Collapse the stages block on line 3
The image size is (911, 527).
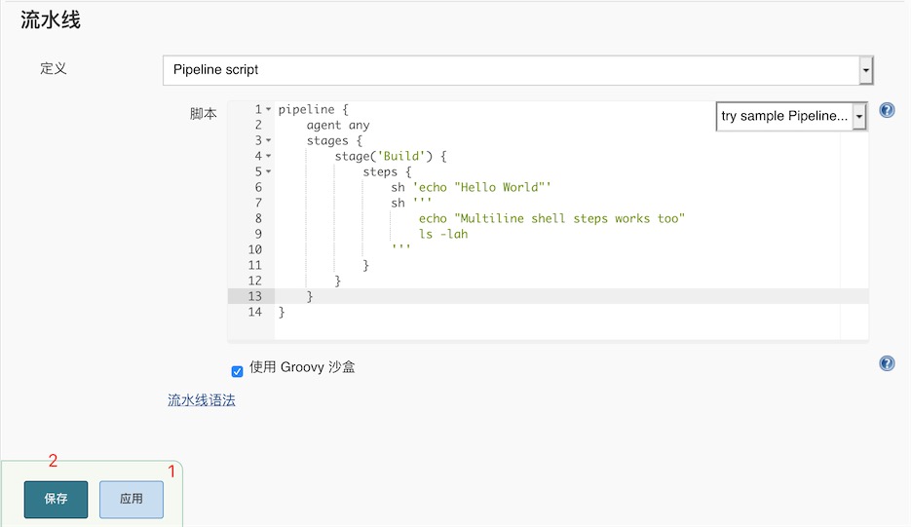tap(268, 140)
